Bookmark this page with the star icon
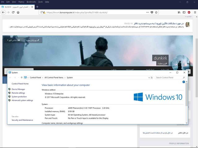Image resolution: width=198 pixels, height=148 pixels. (156, 12)
